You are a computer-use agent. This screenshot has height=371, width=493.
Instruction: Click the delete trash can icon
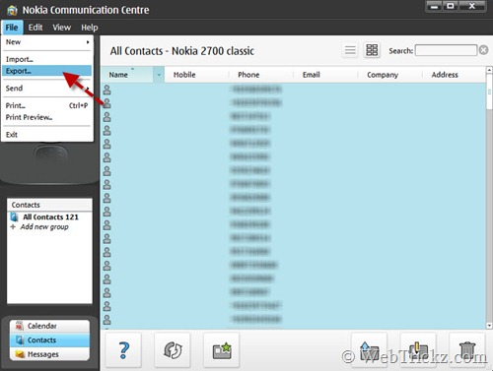coord(467,349)
